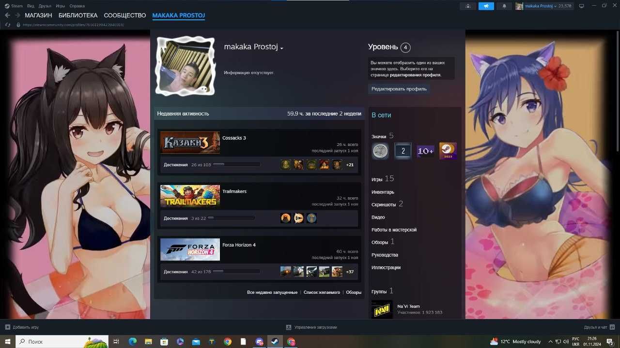620x348 pixels.
Task: Open the Игры menu
Action: pos(61,6)
